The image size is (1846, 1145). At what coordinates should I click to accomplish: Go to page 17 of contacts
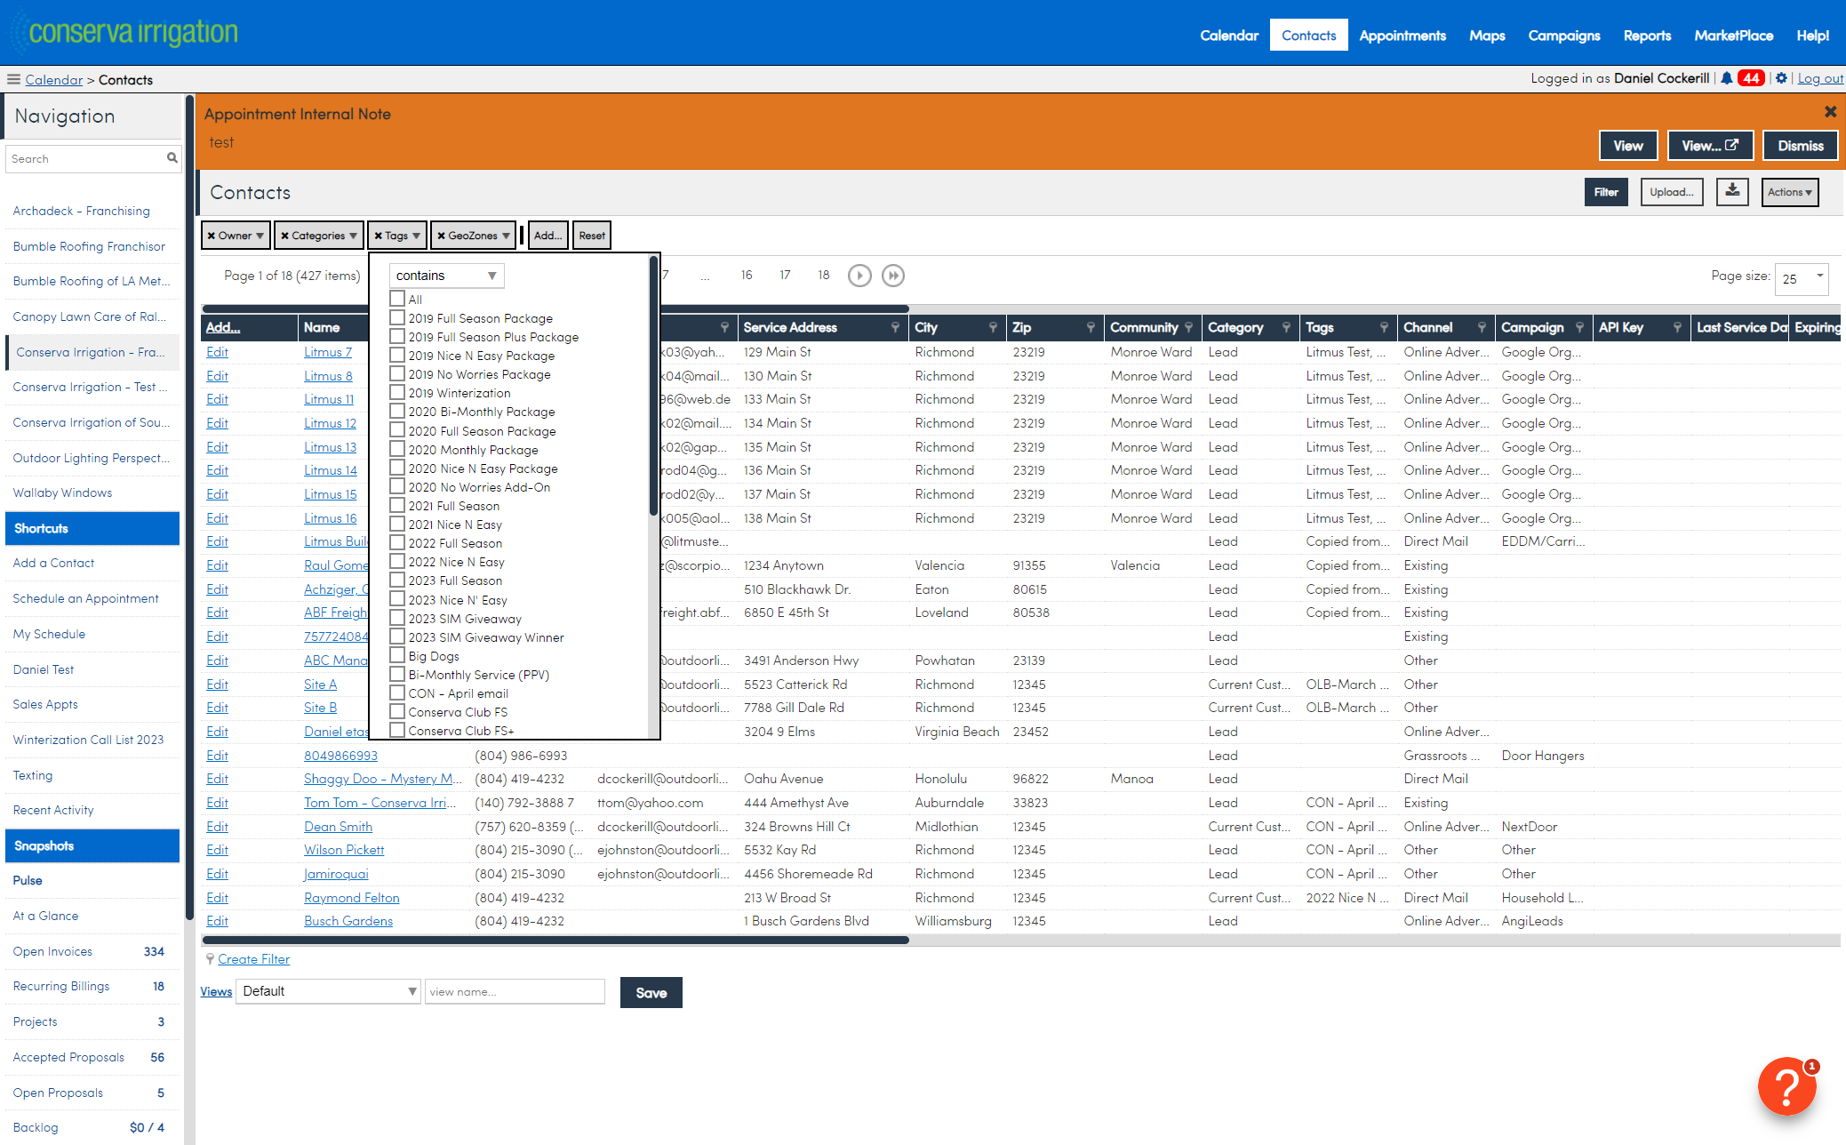click(x=785, y=275)
